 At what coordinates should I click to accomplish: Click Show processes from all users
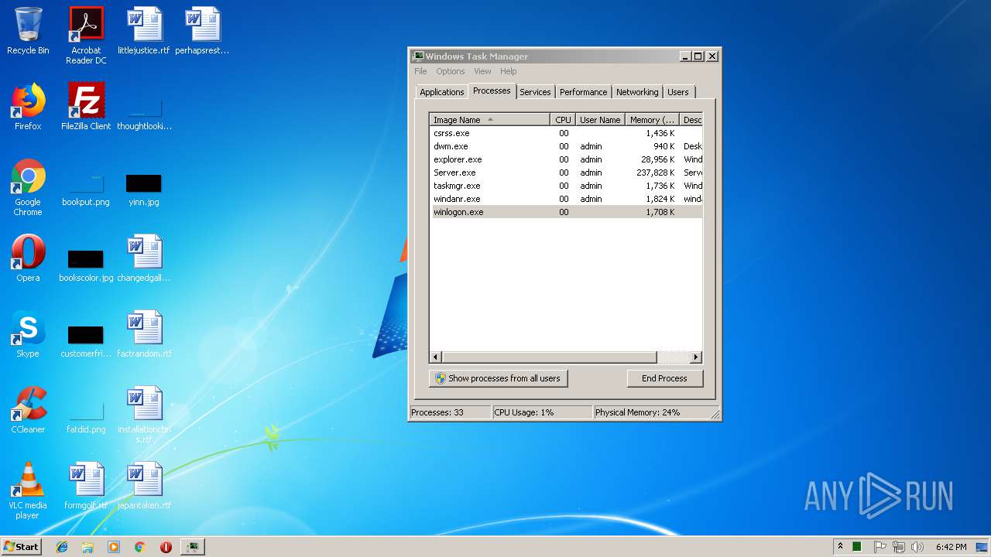coord(498,378)
